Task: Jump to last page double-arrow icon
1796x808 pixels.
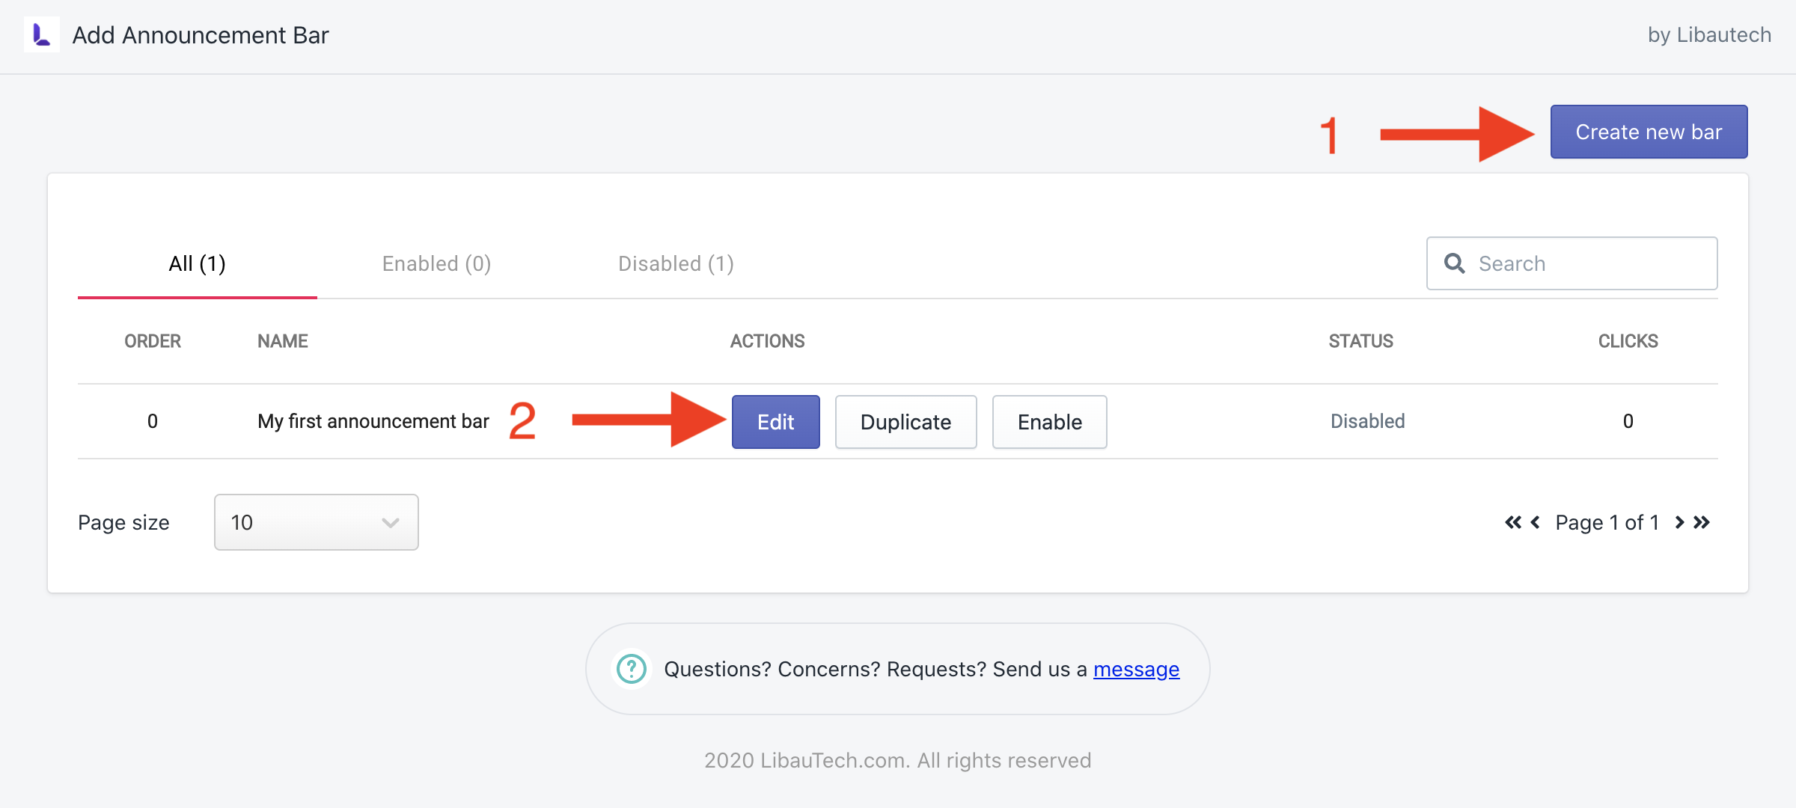Action: coord(1702,522)
